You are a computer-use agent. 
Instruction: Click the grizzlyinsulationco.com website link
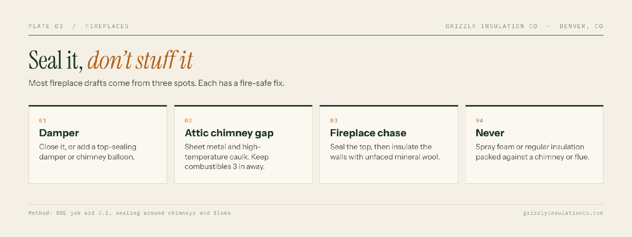[x=563, y=213]
